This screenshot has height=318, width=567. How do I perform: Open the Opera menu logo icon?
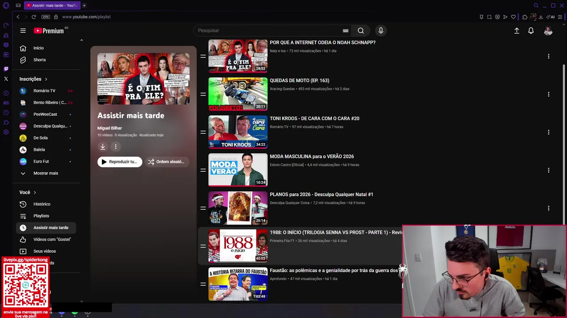(6, 5)
